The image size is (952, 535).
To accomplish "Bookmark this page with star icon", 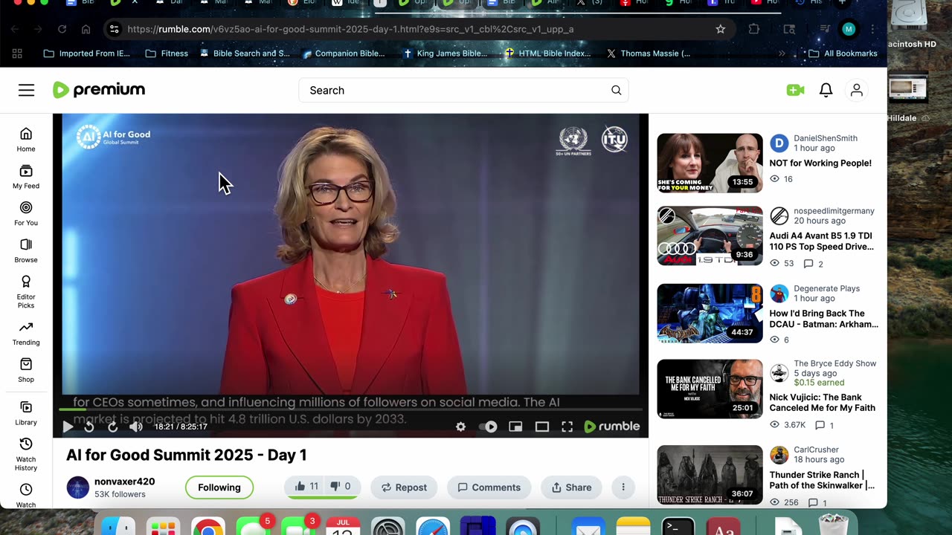I will click(720, 29).
